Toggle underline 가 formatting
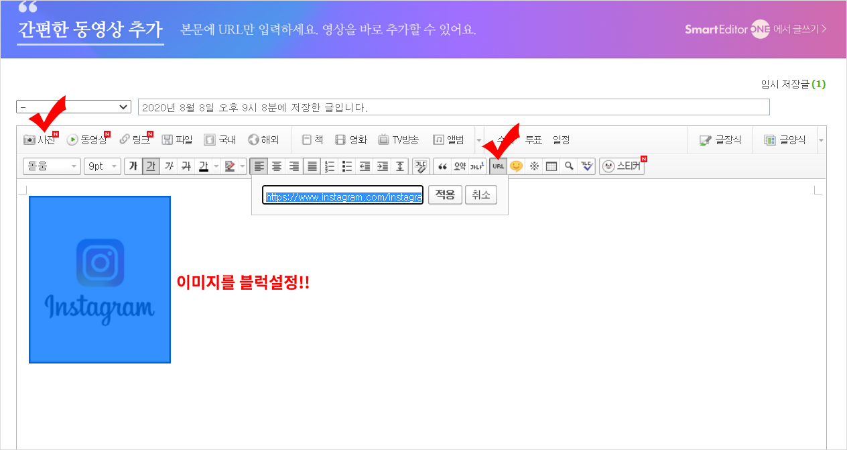Viewport: 847px width, 450px height. point(151,166)
